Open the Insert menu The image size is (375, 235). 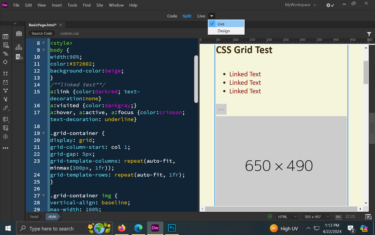tap(57, 5)
